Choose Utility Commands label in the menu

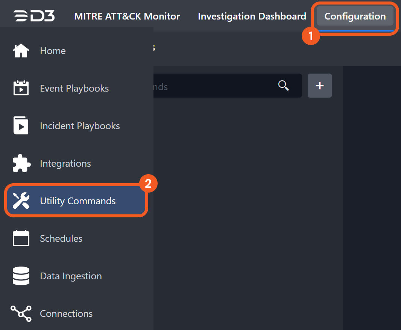tap(78, 201)
